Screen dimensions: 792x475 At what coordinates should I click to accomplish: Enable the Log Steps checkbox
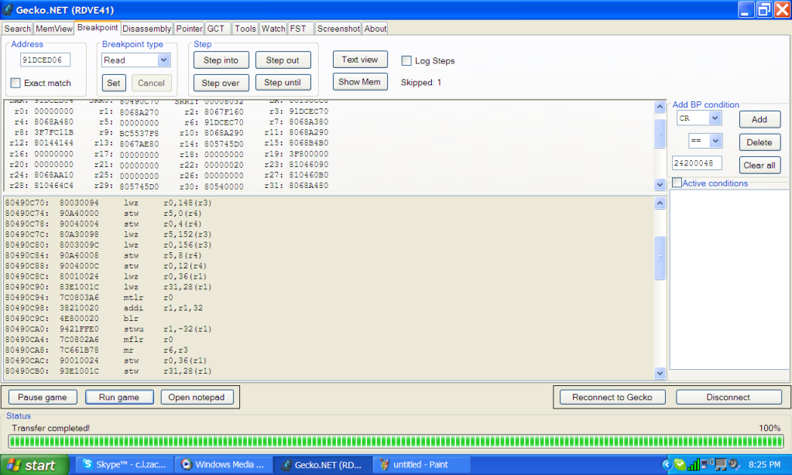(x=406, y=60)
